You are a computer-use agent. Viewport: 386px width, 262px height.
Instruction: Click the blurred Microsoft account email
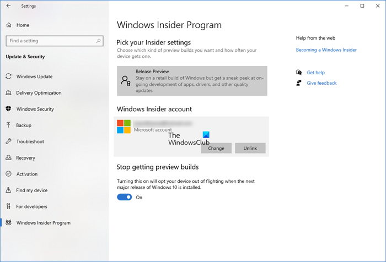coord(163,123)
